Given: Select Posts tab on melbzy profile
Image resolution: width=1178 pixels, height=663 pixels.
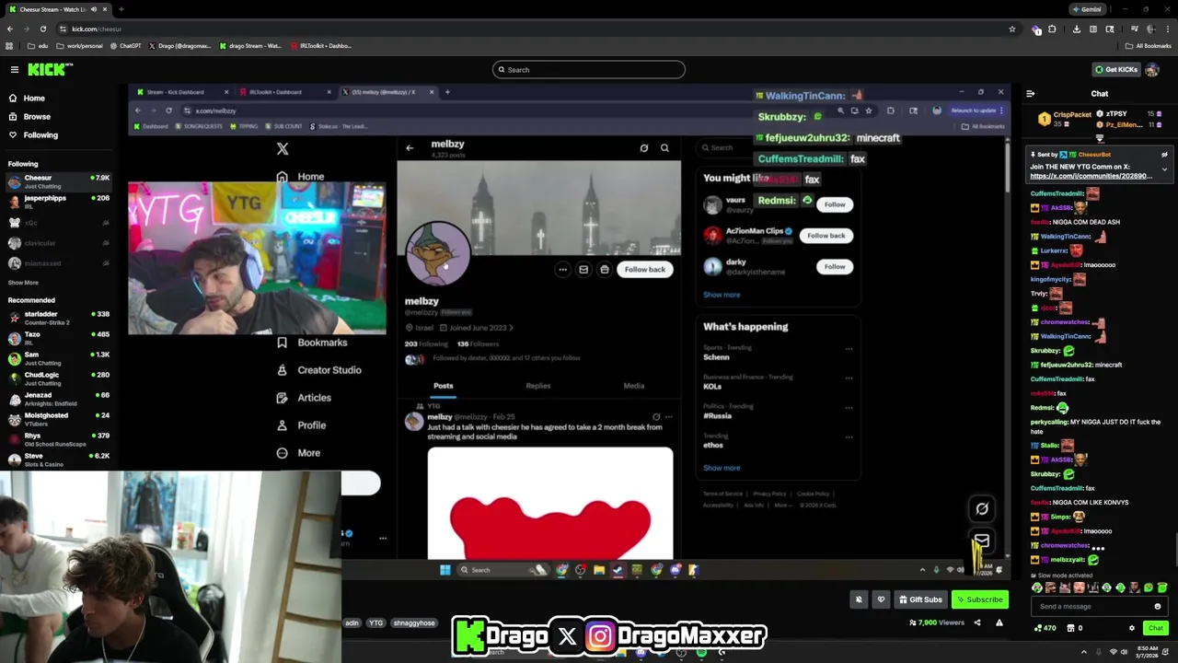Looking at the screenshot, I should coord(444,386).
